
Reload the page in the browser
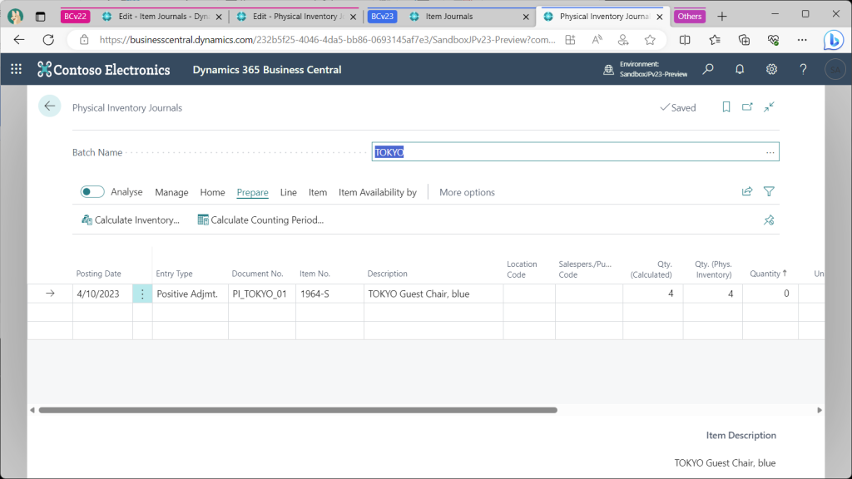pos(48,40)
